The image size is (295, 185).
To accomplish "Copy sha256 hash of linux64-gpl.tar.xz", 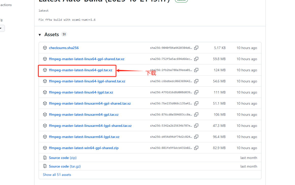I will (x=196, y=70).
